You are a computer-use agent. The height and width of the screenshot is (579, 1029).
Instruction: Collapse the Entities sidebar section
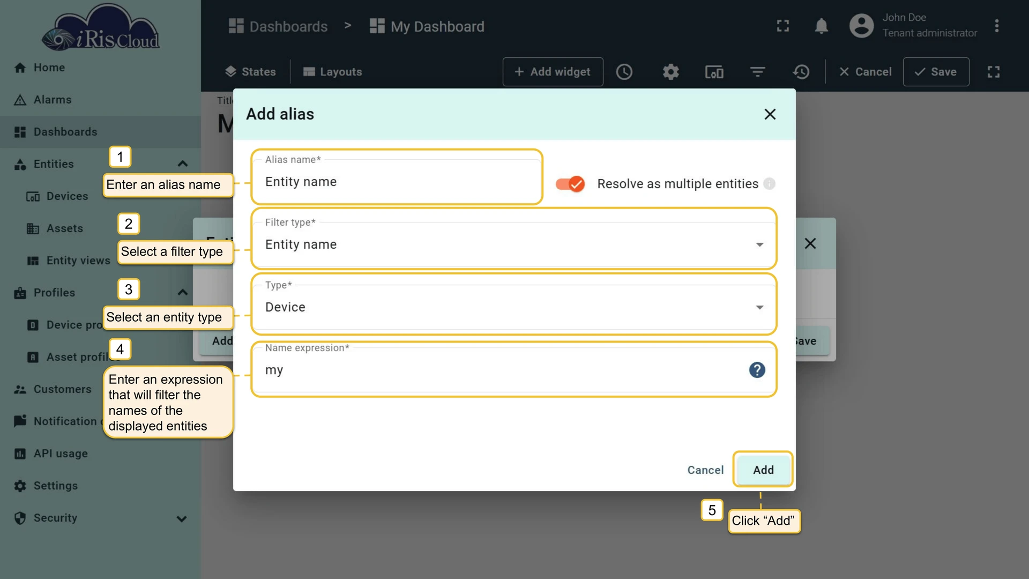[x=182, y=164]
